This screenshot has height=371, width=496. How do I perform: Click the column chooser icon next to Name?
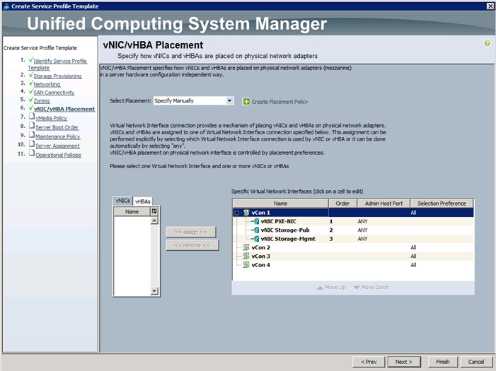click(x=154, y=211)
